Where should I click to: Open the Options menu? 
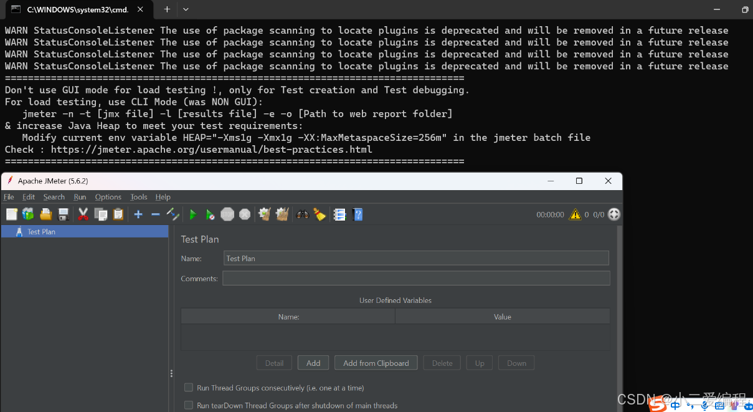(x=108, y=197)
